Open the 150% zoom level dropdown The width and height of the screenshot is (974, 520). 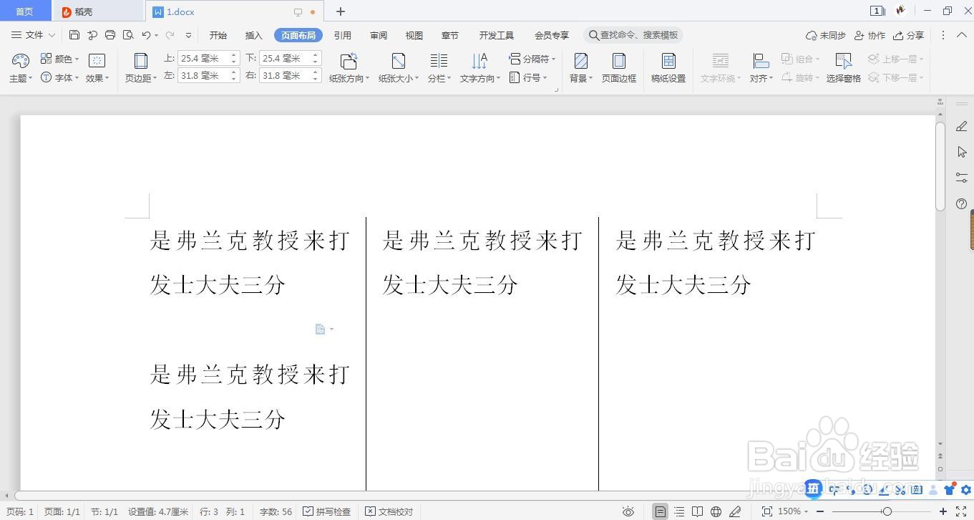coord(793,511)
